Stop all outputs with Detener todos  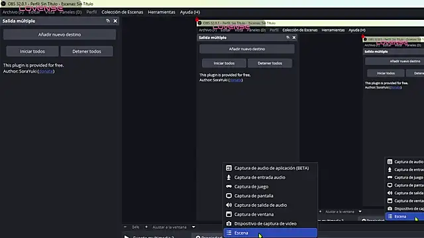click(87, 52)
